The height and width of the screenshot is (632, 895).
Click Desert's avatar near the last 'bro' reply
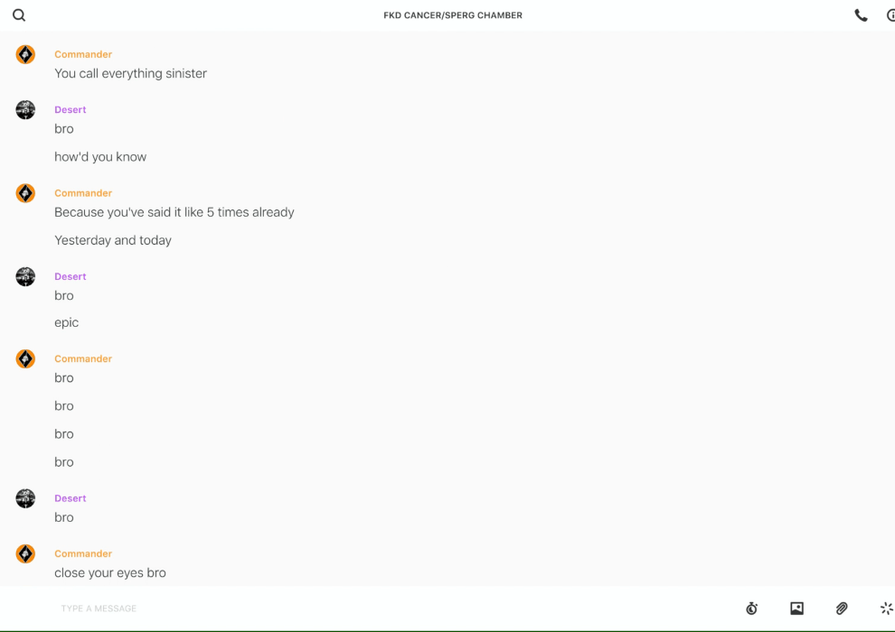click(x=25, y=498)
